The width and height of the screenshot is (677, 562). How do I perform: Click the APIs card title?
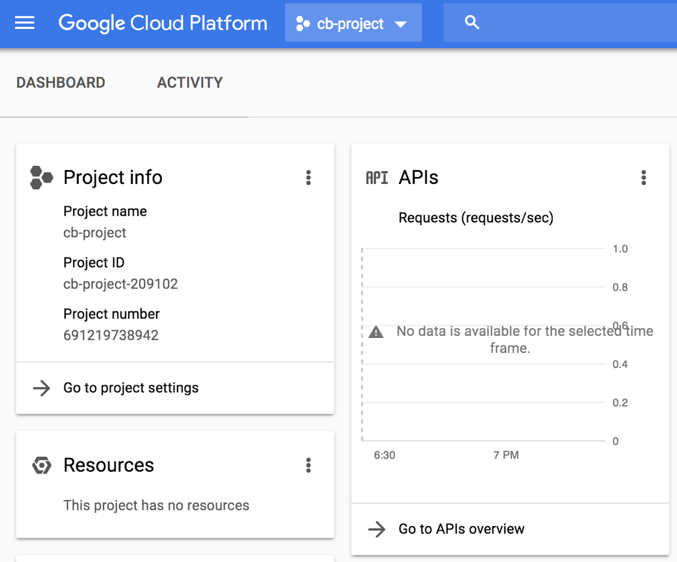click(418, 178)
